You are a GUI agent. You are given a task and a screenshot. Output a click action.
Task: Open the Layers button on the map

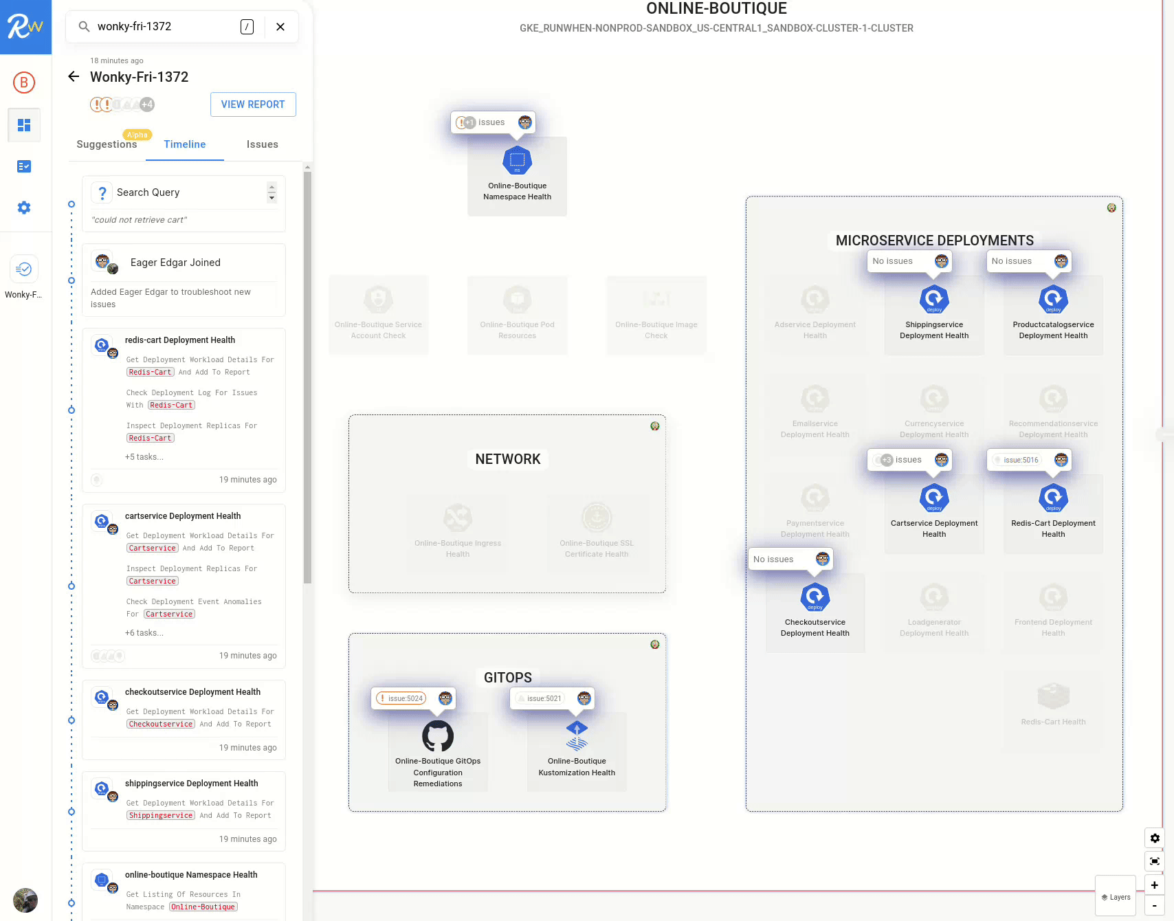point(1116,897)
